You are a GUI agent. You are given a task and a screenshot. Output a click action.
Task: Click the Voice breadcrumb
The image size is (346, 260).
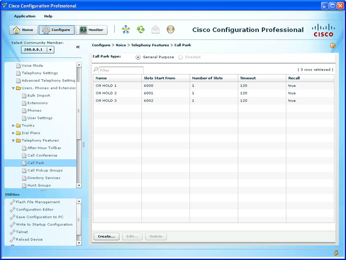pyautogui.click(x=121, y=45)
